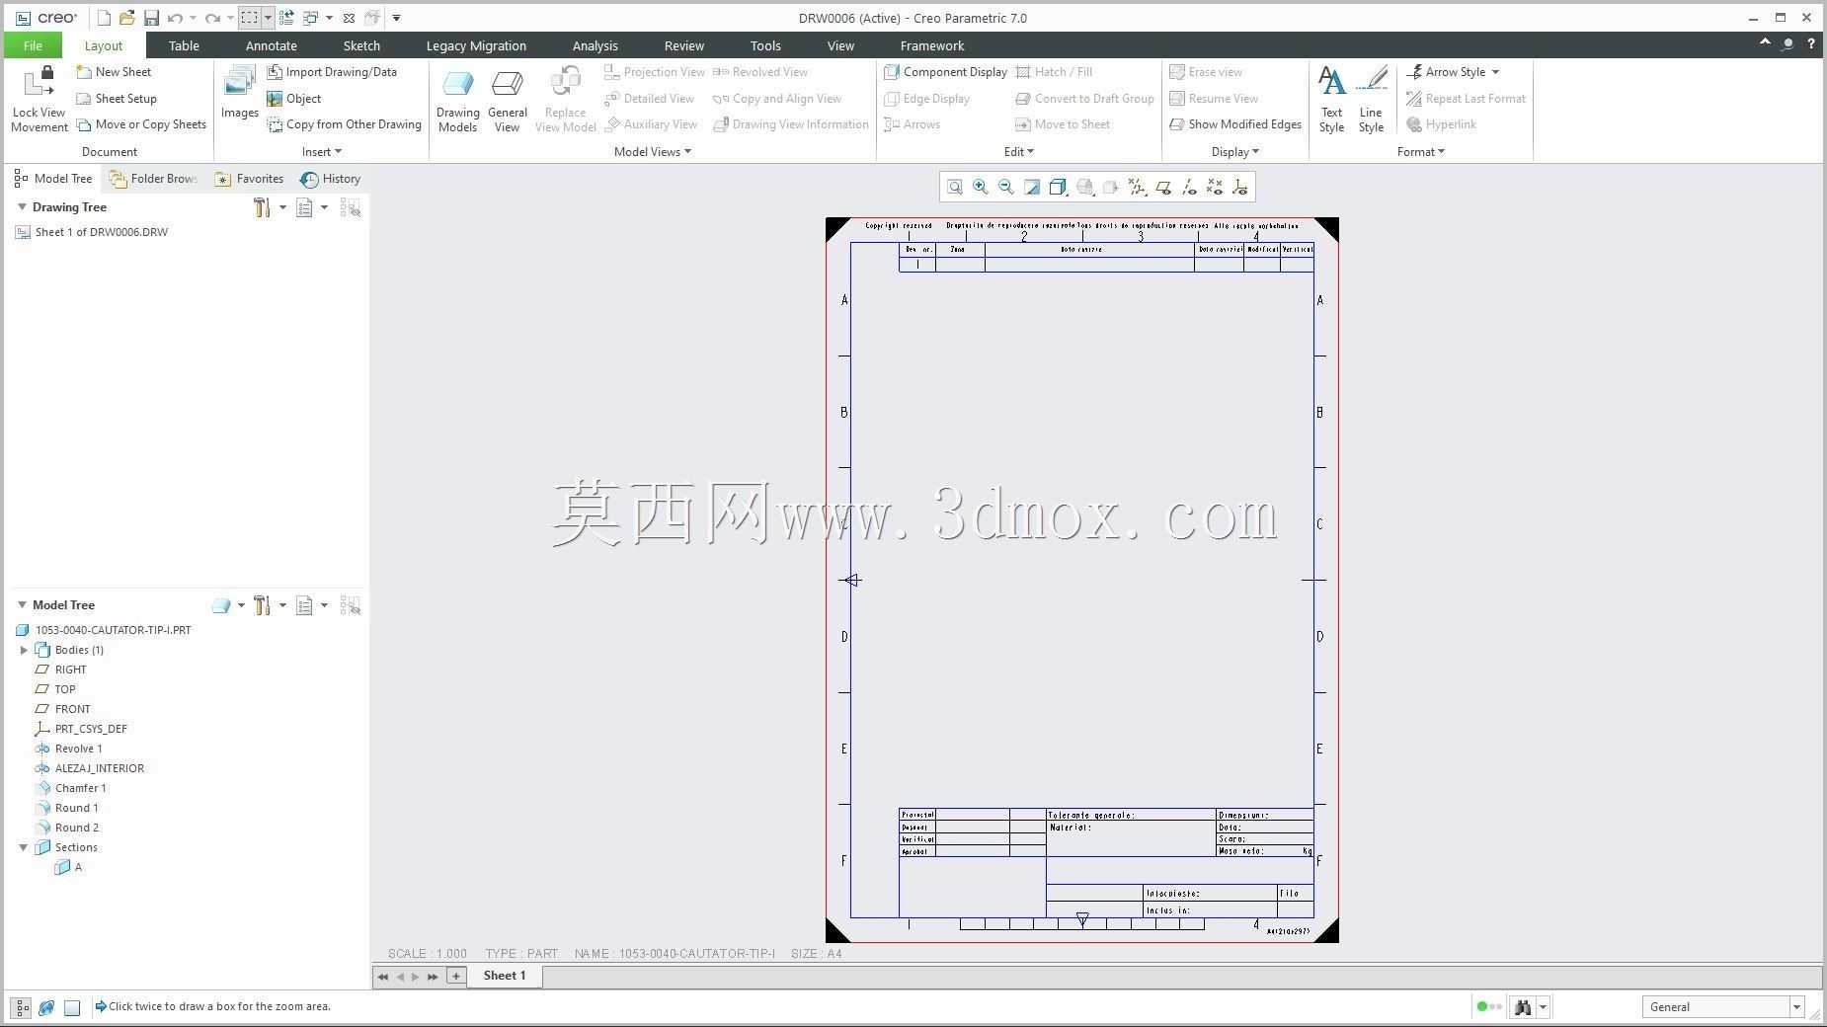Collapse the Drawing Tree section

22,207
